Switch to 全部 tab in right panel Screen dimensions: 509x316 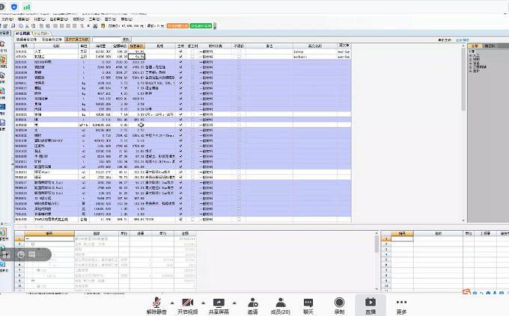click(x=475, y=46)
